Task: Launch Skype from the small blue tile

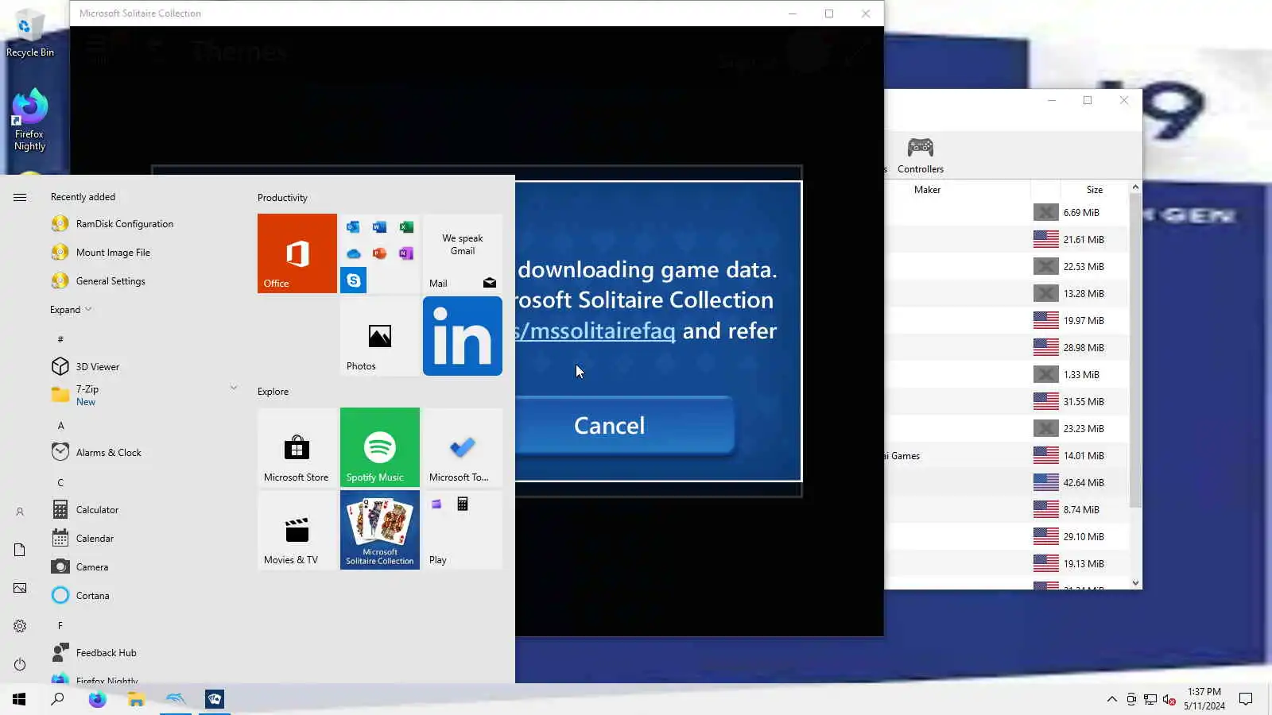Action: point(353,280)
